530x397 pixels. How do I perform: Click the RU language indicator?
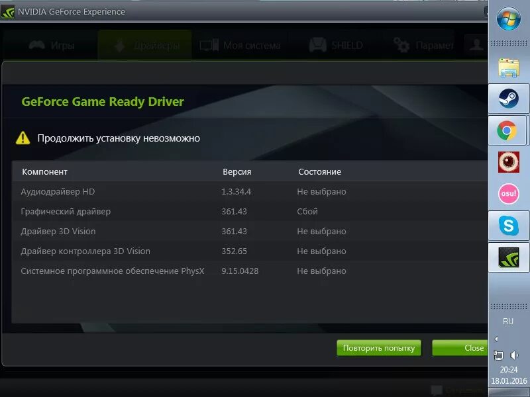click(508, 322)
